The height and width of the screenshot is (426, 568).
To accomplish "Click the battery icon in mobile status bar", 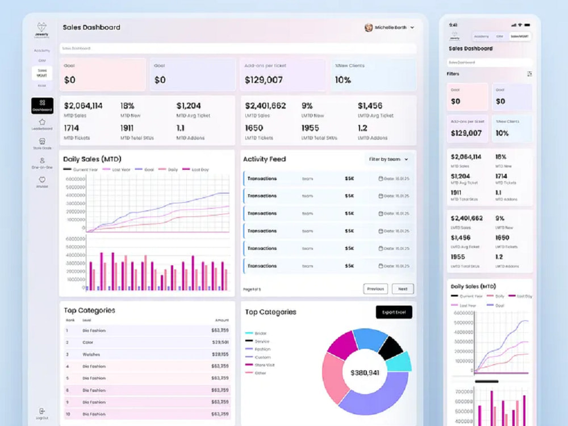I will 527,25.
